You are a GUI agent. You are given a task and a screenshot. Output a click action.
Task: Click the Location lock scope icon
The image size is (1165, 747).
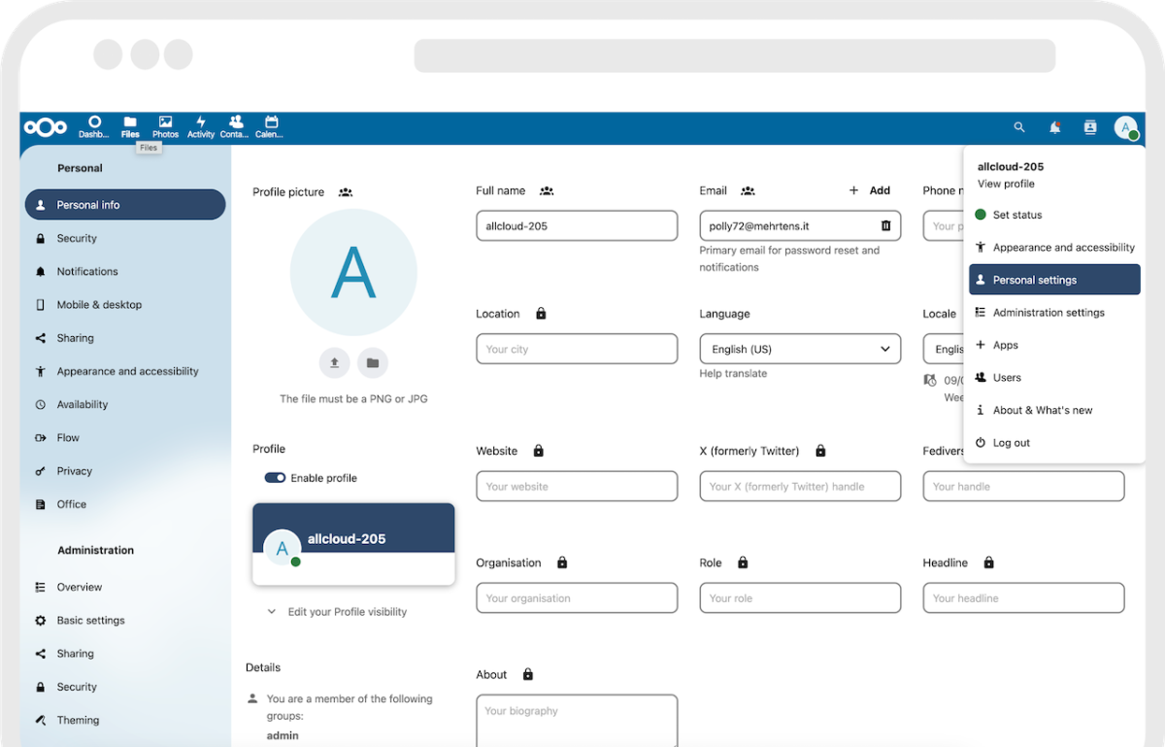pos(541,314)
